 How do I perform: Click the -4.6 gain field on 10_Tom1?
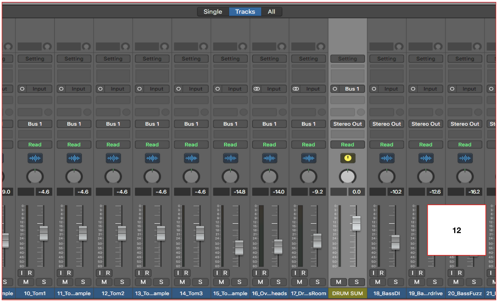coord(44,192)
